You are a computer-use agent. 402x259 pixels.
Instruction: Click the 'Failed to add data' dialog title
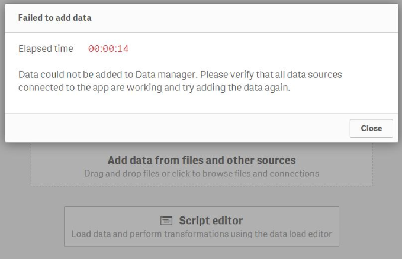tap(54, 18)
